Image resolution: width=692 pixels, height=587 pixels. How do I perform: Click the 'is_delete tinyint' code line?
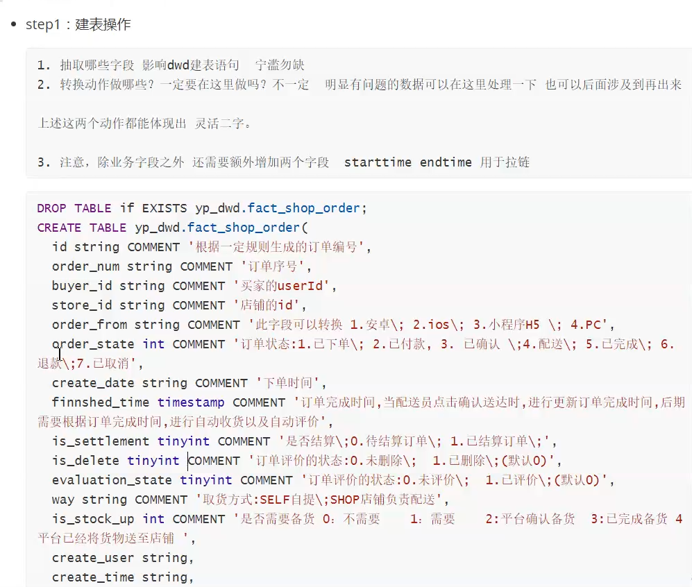307,461
